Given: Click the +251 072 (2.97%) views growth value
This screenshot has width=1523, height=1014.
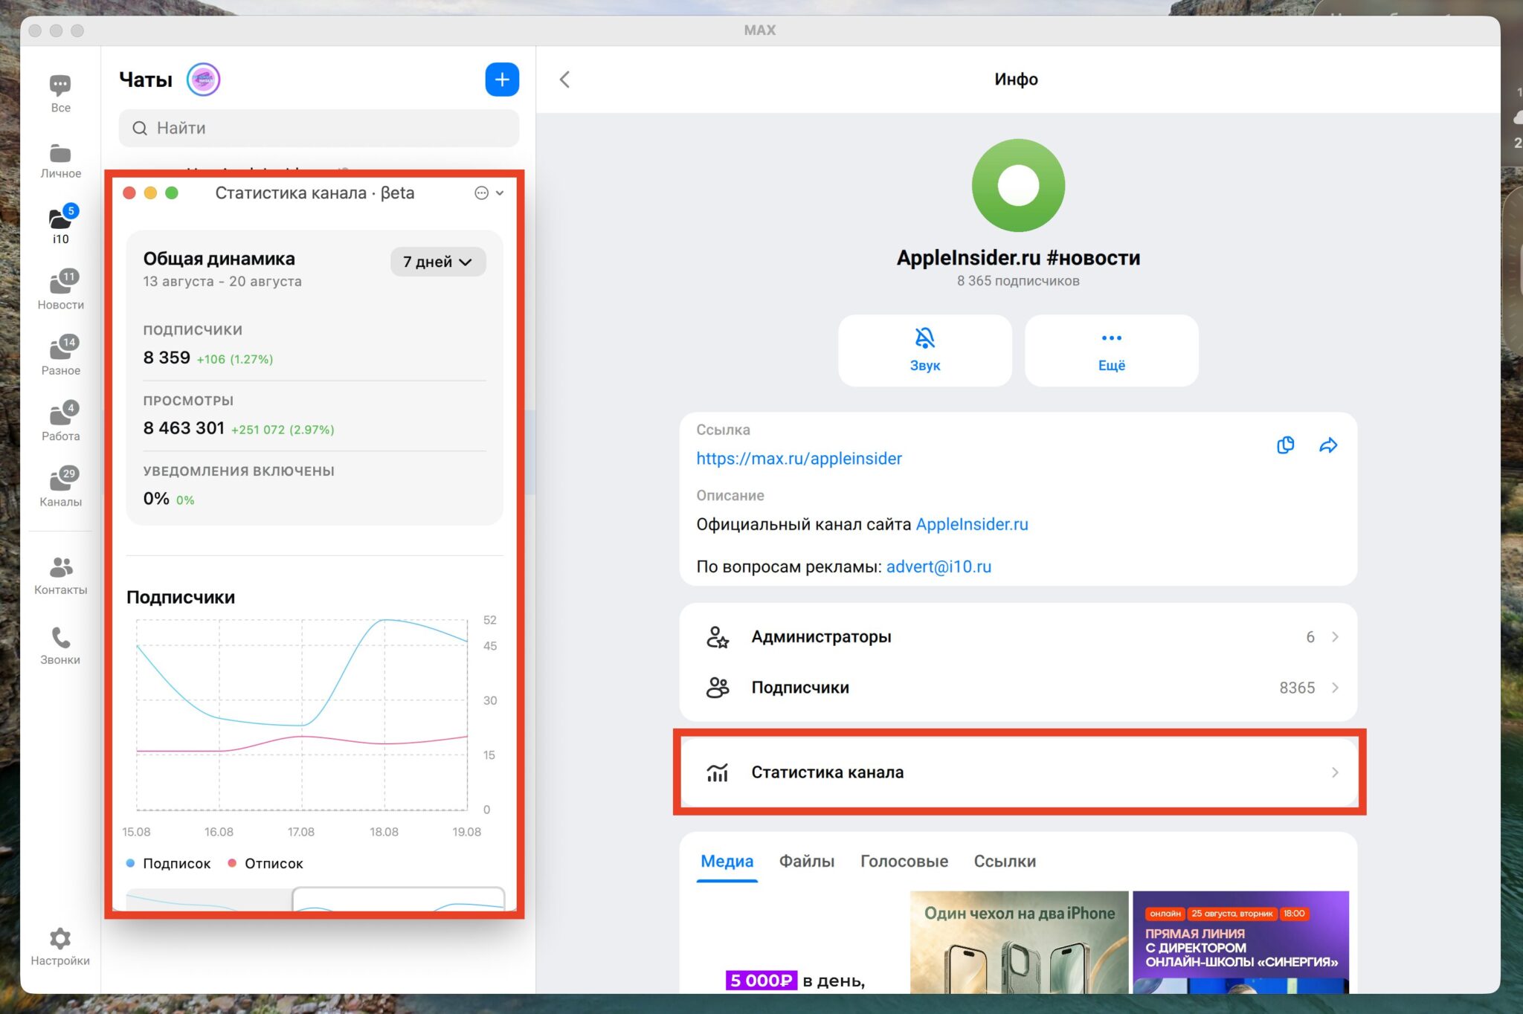Looking at the screenshot, I should click(283, 430).
